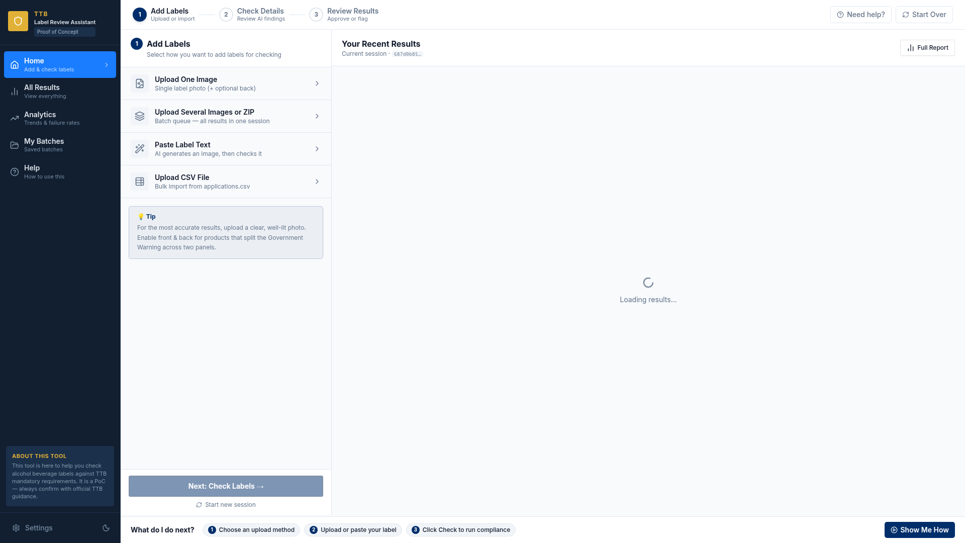
Task: Click the chevron on the Home sidebar item
Action: coord(107,65)
